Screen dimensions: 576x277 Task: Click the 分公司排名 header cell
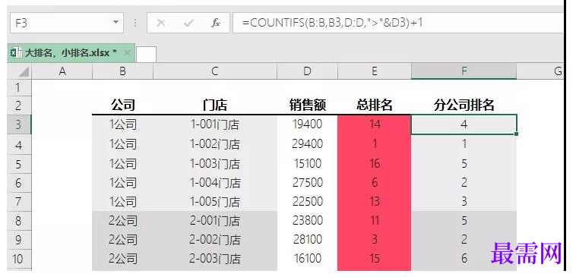(464, 105)
